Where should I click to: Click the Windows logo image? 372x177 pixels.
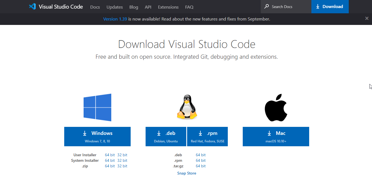97,107
